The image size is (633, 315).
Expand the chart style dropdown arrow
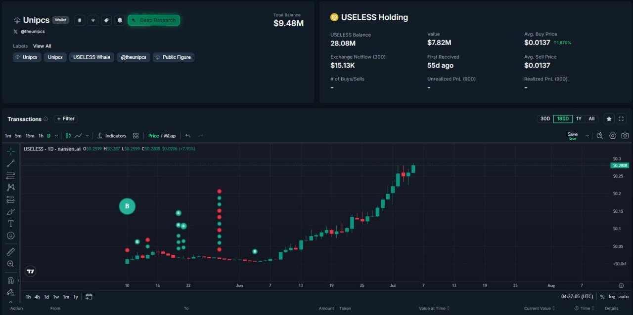pyautogui.click(x=88, y=136)
